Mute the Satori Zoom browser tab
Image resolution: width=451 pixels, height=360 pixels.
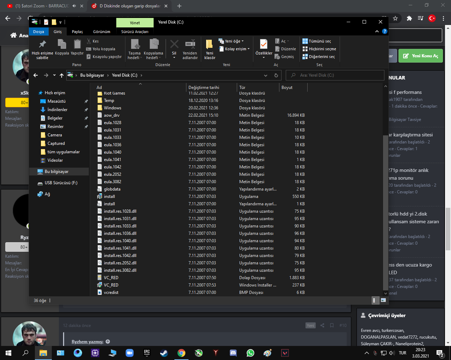[x=74, y=6]
